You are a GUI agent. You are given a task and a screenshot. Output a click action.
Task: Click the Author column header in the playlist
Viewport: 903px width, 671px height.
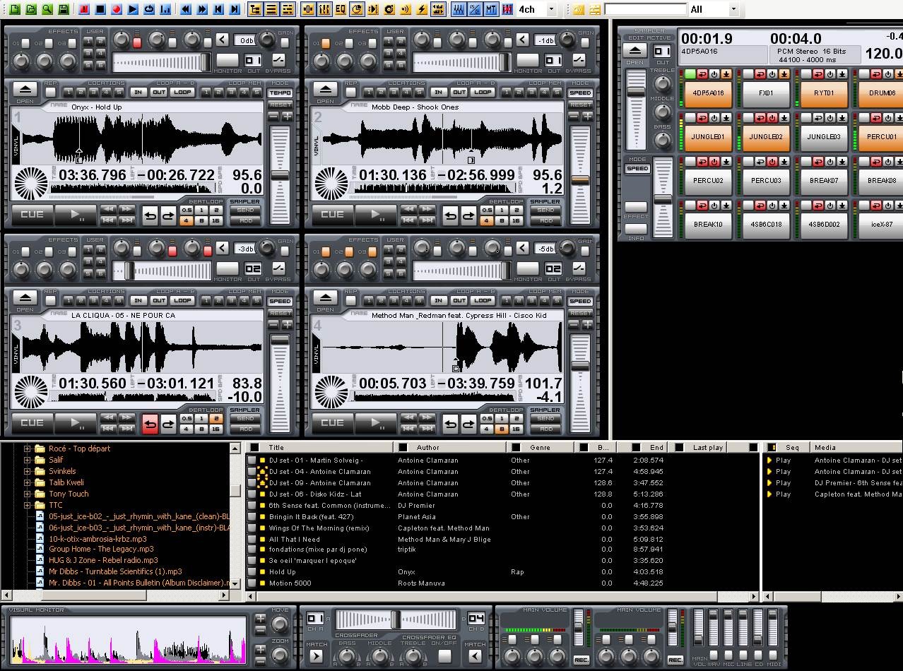[x=427, y=447]
